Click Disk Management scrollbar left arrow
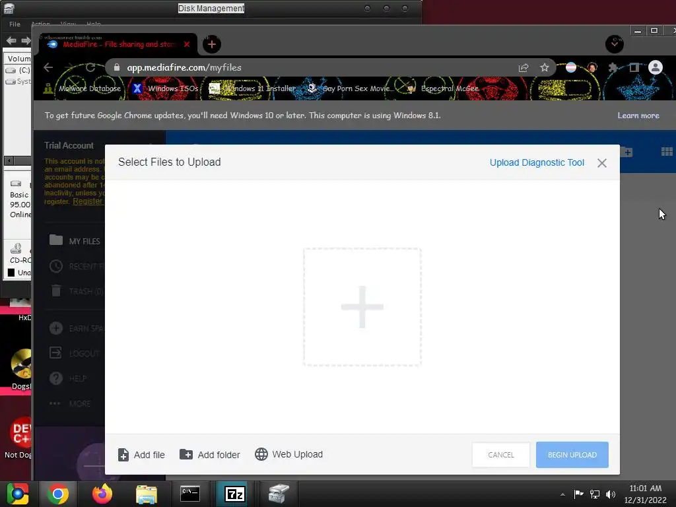Screen dimensions: 676x507 pyautogui.click(x=9, y=161)
